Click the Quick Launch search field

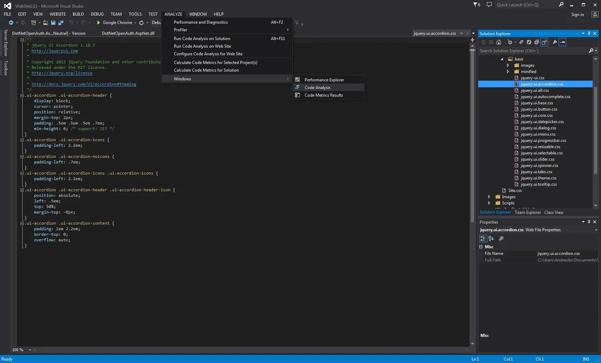point(526,5)
